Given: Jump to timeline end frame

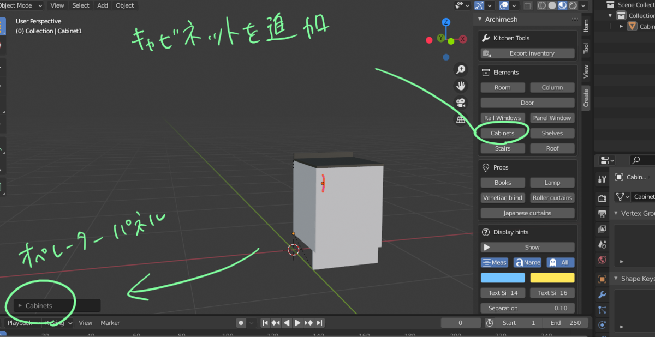Looking at the screenshot, I should [x=320, y=323].
